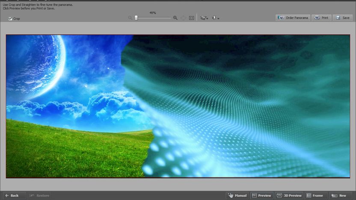The height and width of the screenshot is (200, 356).
Task: Click the 49% zoom level text
Action: tap(153, 13)
